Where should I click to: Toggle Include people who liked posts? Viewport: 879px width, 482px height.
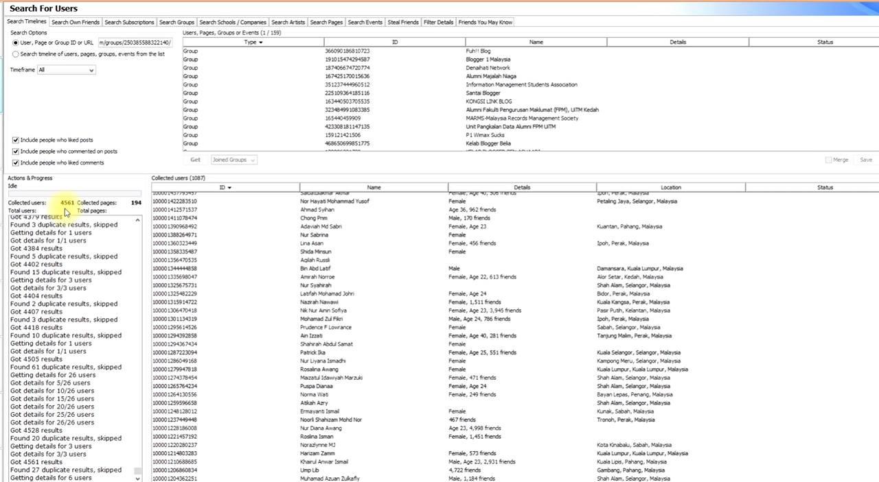pyautogui.click(x=53, y=140)
